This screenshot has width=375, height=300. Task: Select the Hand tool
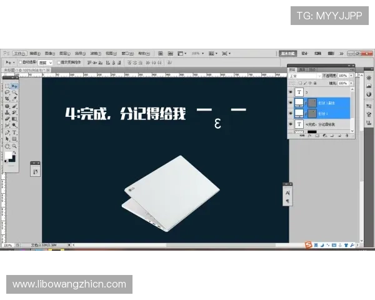point(7,146)
